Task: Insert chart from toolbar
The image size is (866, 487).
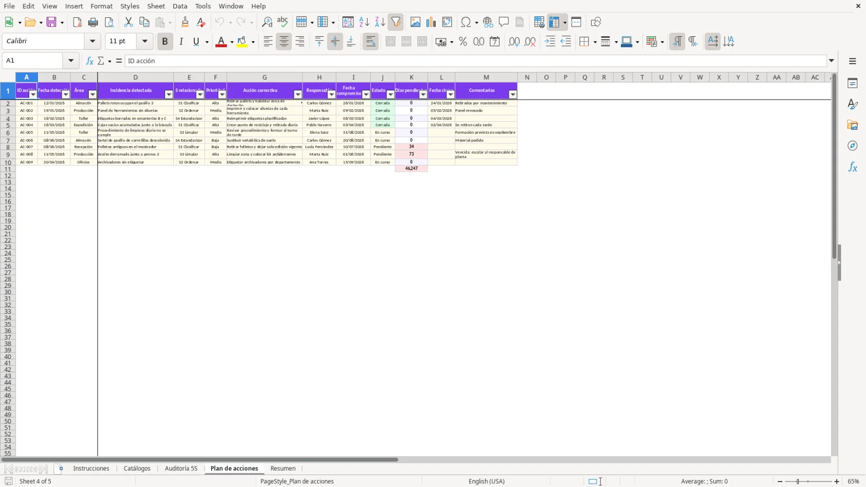Action: pos(431,22)
